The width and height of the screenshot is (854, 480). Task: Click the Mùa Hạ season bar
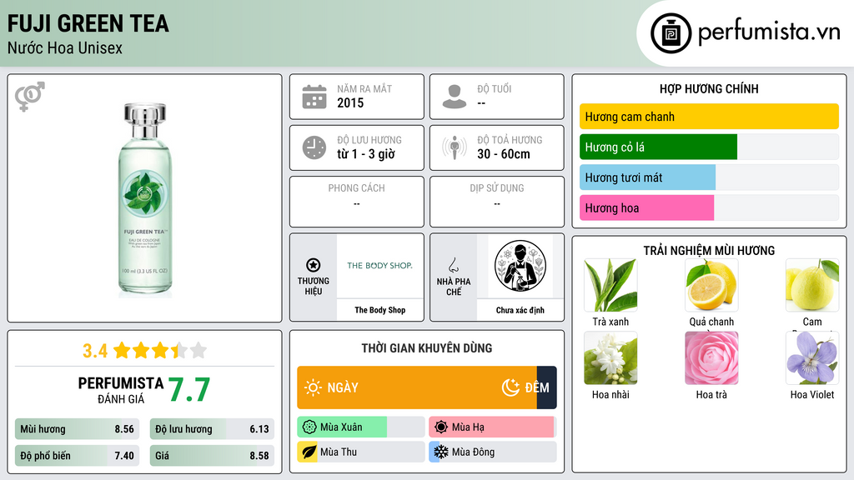point(492,427)
